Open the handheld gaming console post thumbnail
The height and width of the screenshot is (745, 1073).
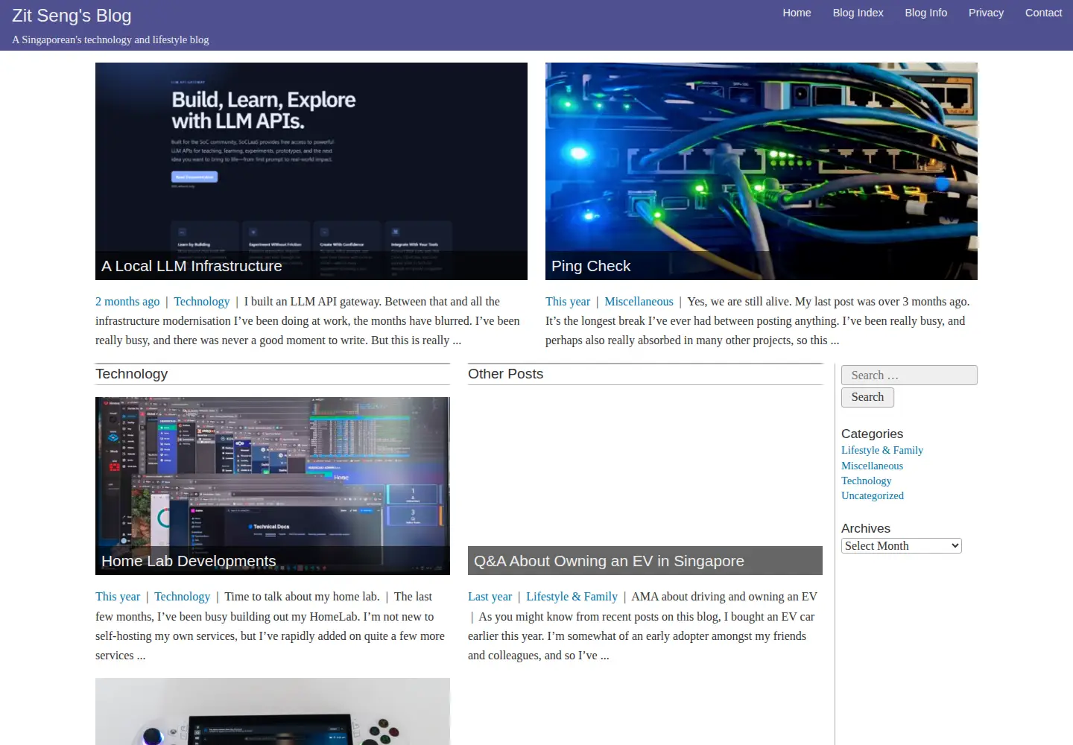pyautogui.click(x=273, y=711)
